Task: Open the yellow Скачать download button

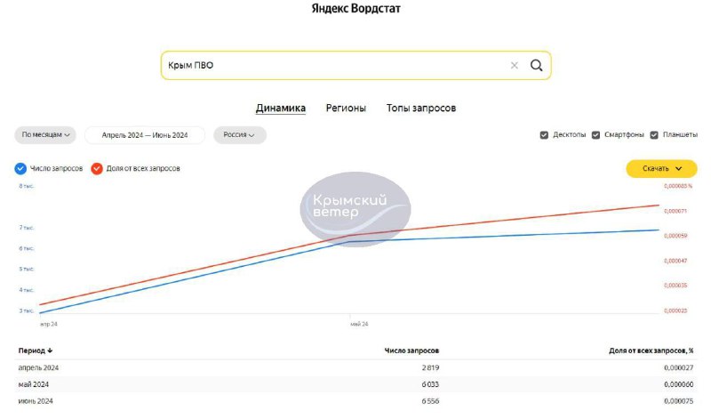Action: click(661, 168)
